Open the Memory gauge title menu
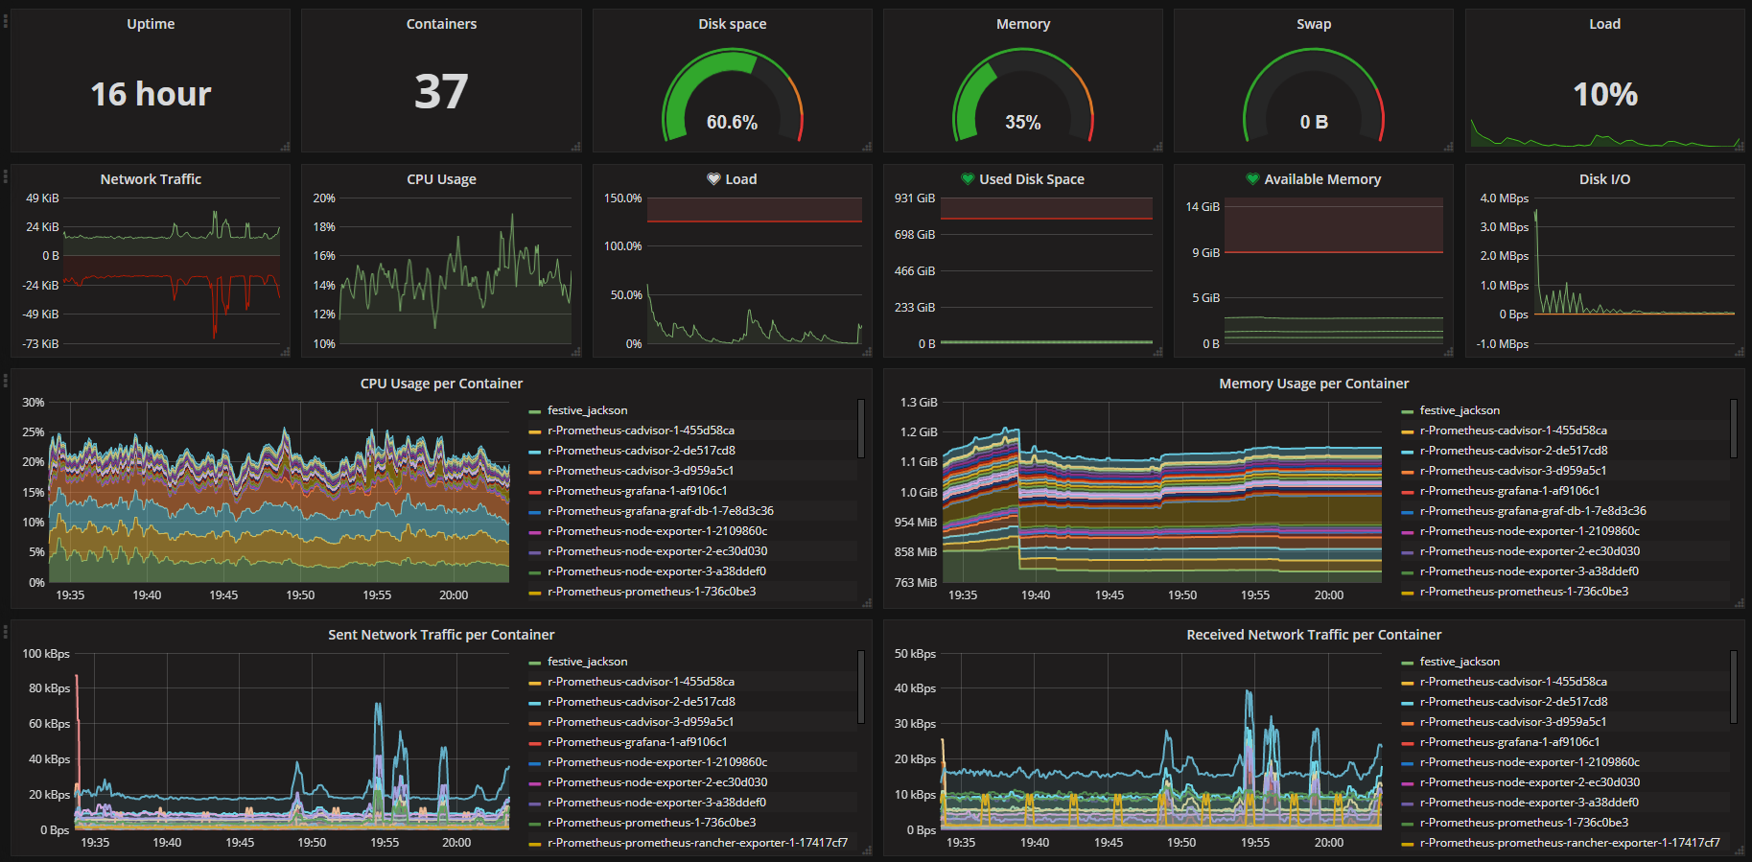This screenshot has width=1752, height=862. [x=1023, y=24]
